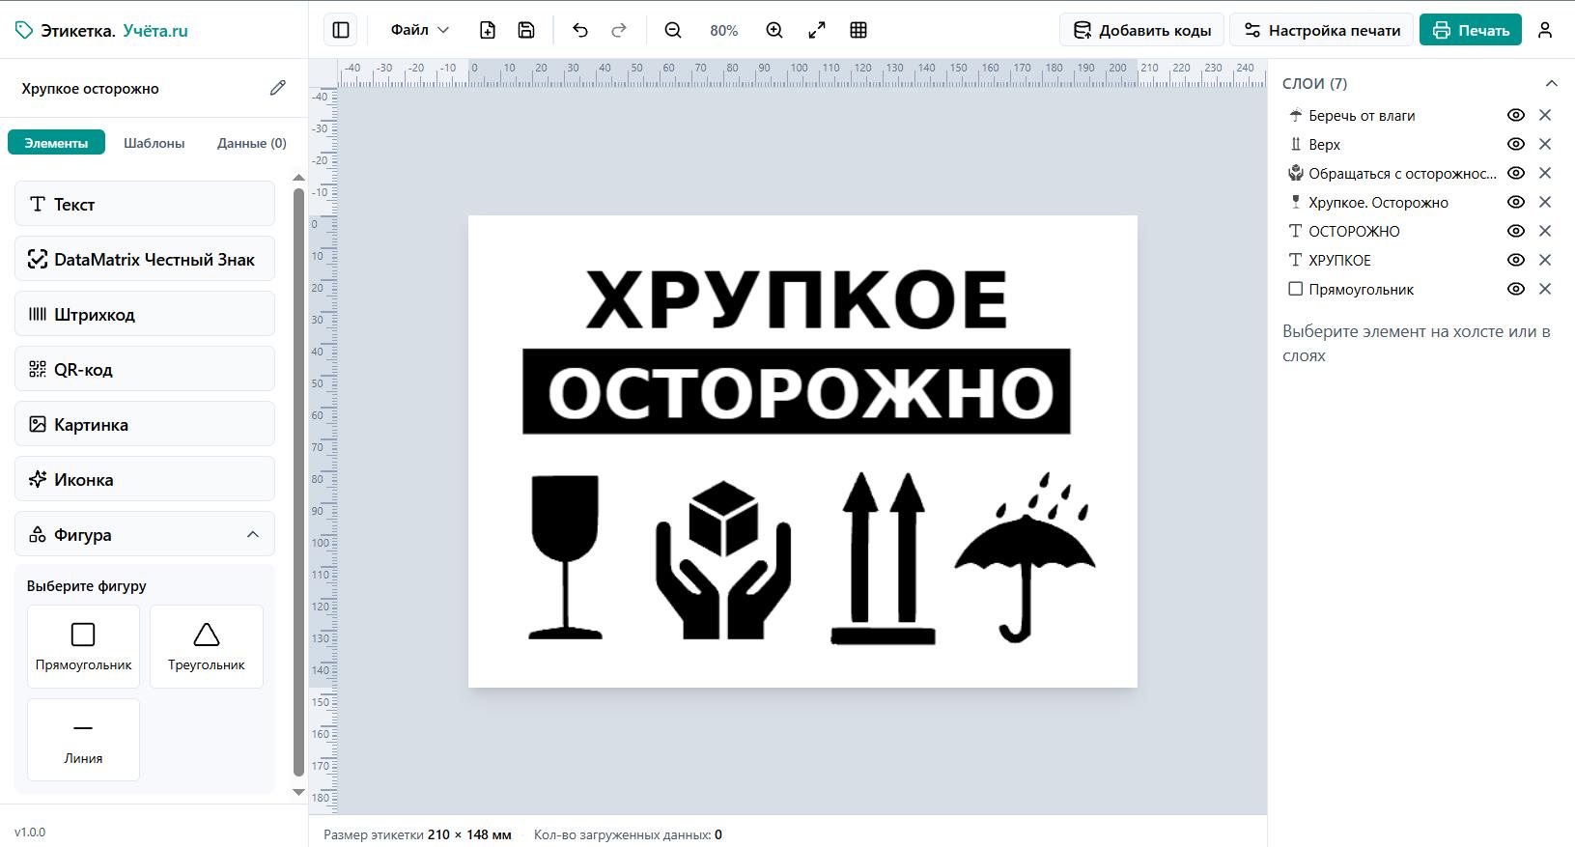Open the 80% zoom level control
This screenshot has width=1575, height=847.
pos(724,30)
